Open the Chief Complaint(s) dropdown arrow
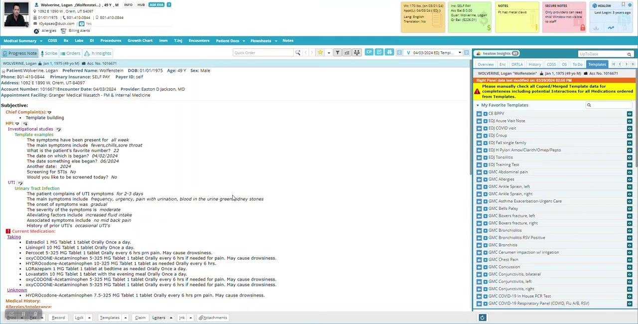Viewport: 638px width, 324px height. tap(49, 112)
